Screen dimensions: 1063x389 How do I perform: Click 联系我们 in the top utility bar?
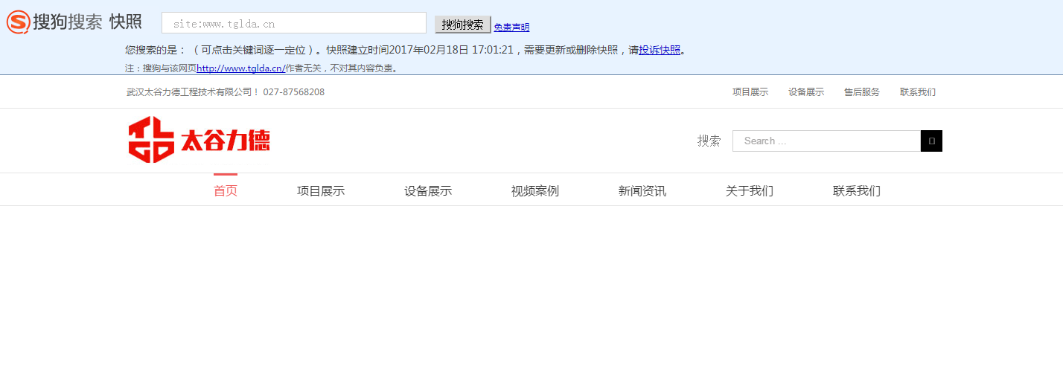[917, 92]
